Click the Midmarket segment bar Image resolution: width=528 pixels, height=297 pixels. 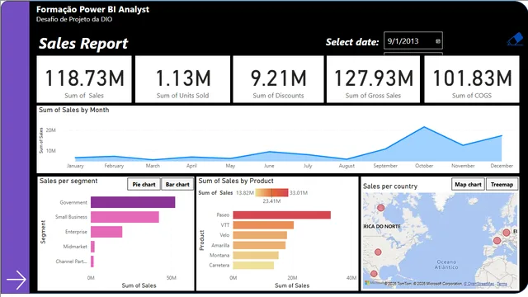coord(92,247)
